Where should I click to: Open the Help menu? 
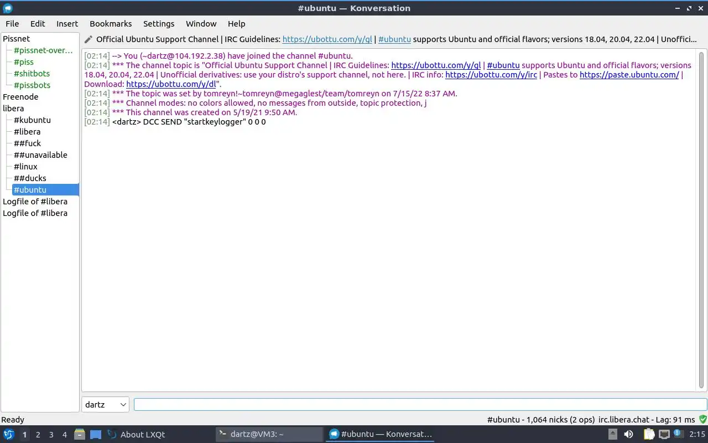[236, 24]
